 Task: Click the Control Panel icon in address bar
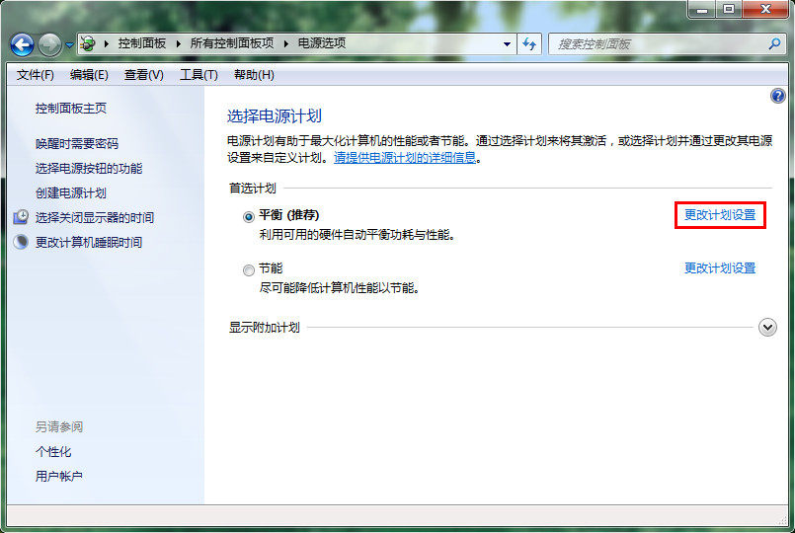tap(89, 43)
